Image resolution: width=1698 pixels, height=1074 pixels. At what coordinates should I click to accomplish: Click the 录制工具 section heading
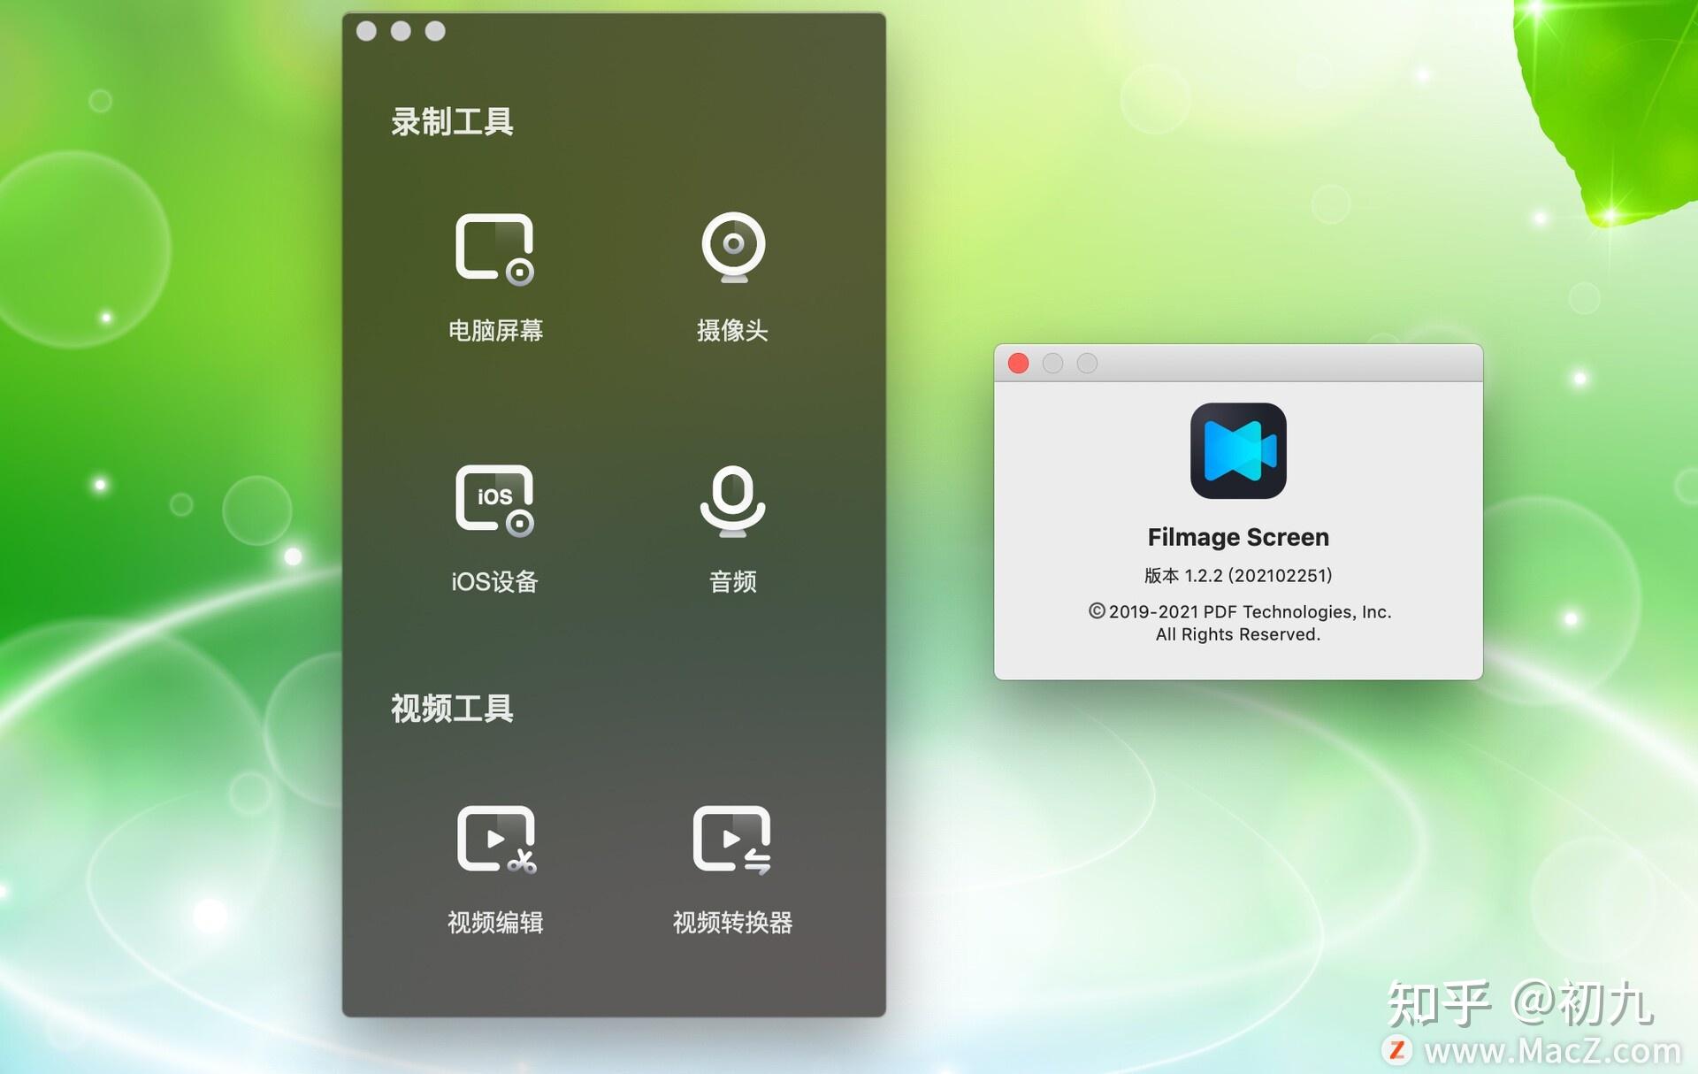tap(452, 122)
